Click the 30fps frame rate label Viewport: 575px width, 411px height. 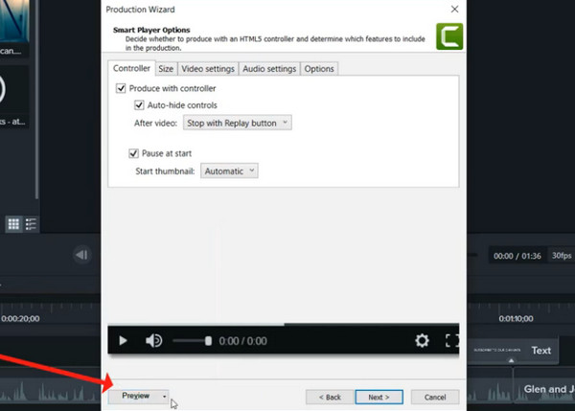(x=562, y=256)
